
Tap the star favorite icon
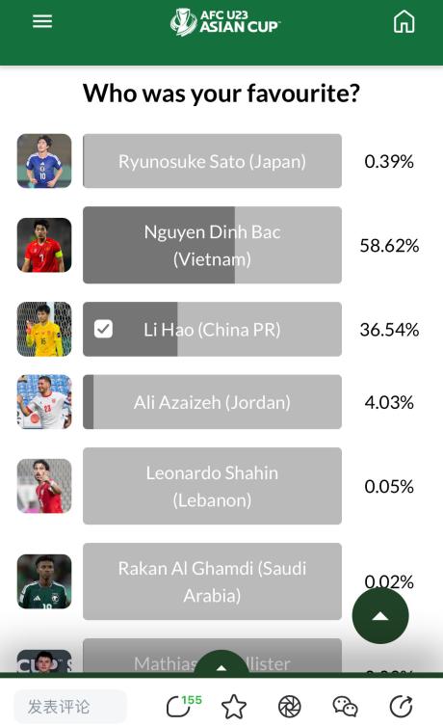(234, 707)
